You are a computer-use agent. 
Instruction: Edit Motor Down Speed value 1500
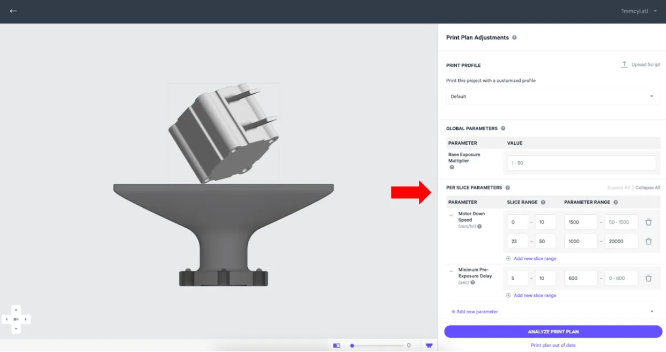click(581, 222)
